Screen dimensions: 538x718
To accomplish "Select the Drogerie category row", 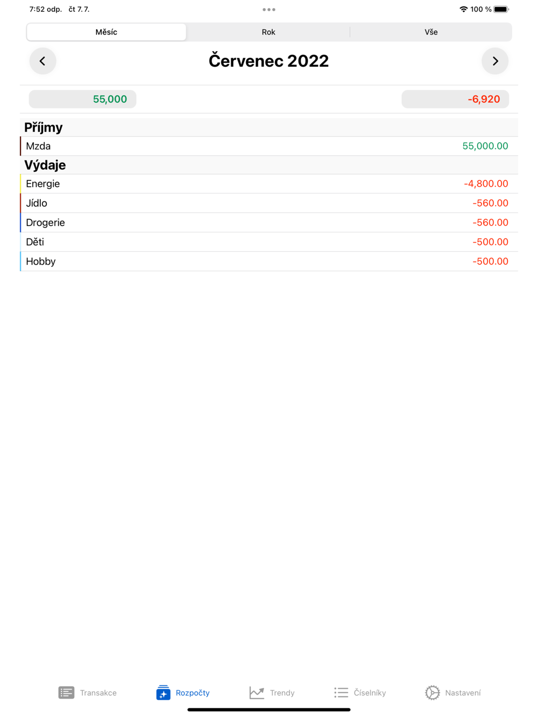I will [269, 222].
